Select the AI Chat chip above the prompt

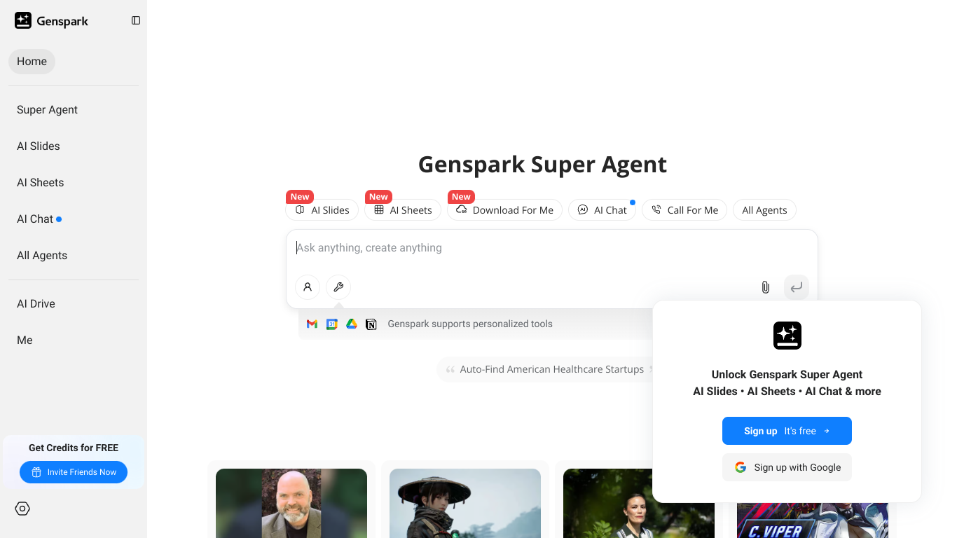click(x=602, y=210)
